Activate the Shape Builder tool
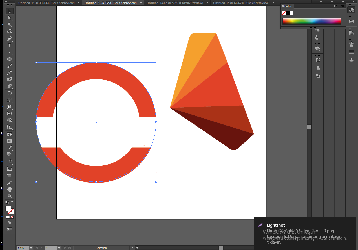 (10, 121)
